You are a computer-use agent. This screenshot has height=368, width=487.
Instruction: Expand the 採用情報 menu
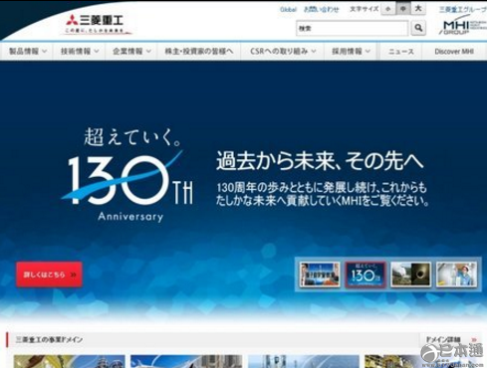pyautogui.click(x=351, y=52)
